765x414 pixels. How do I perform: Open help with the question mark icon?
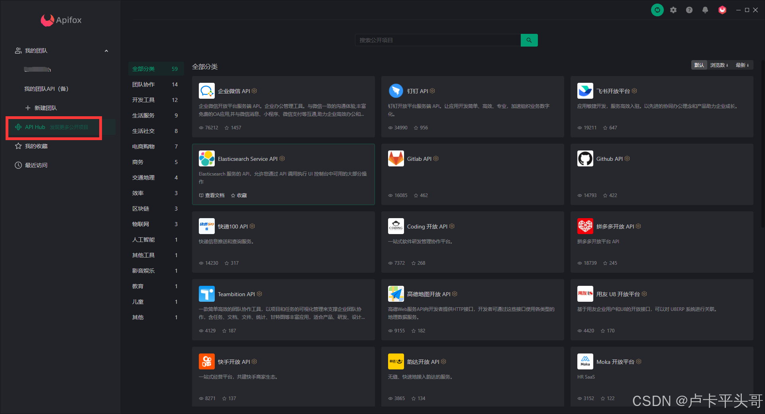(689, 10)
